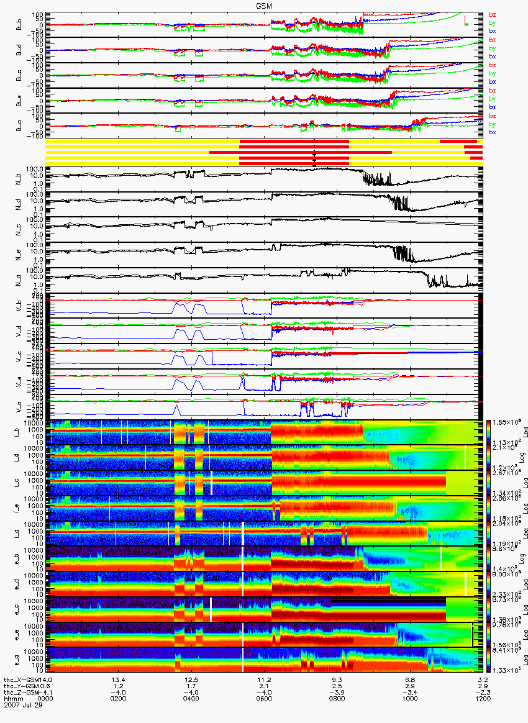
Task: Click the e_a spectrogram color bar
Action: pos(489,661)
